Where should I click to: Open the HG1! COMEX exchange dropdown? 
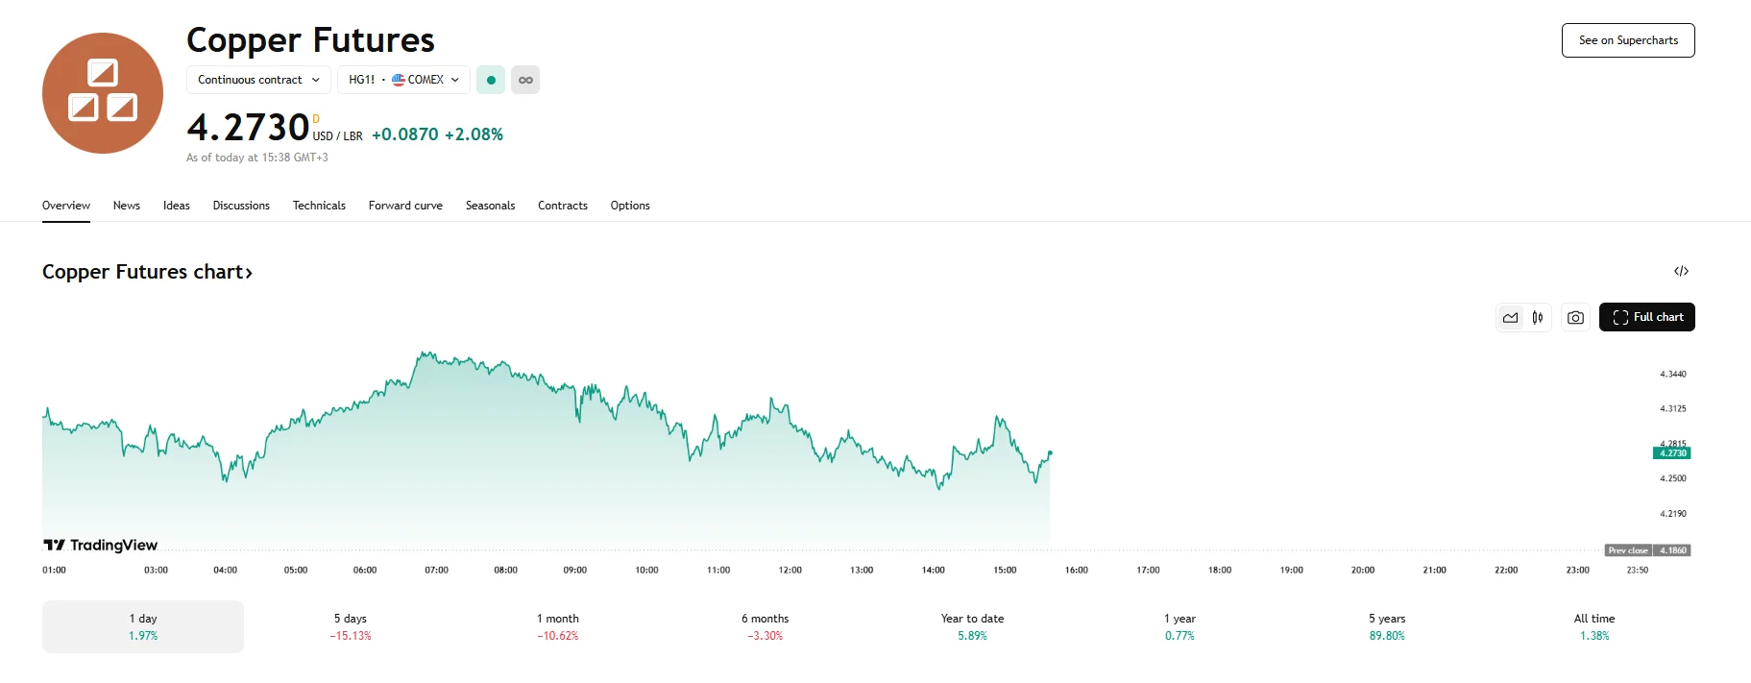click(403, 80)
